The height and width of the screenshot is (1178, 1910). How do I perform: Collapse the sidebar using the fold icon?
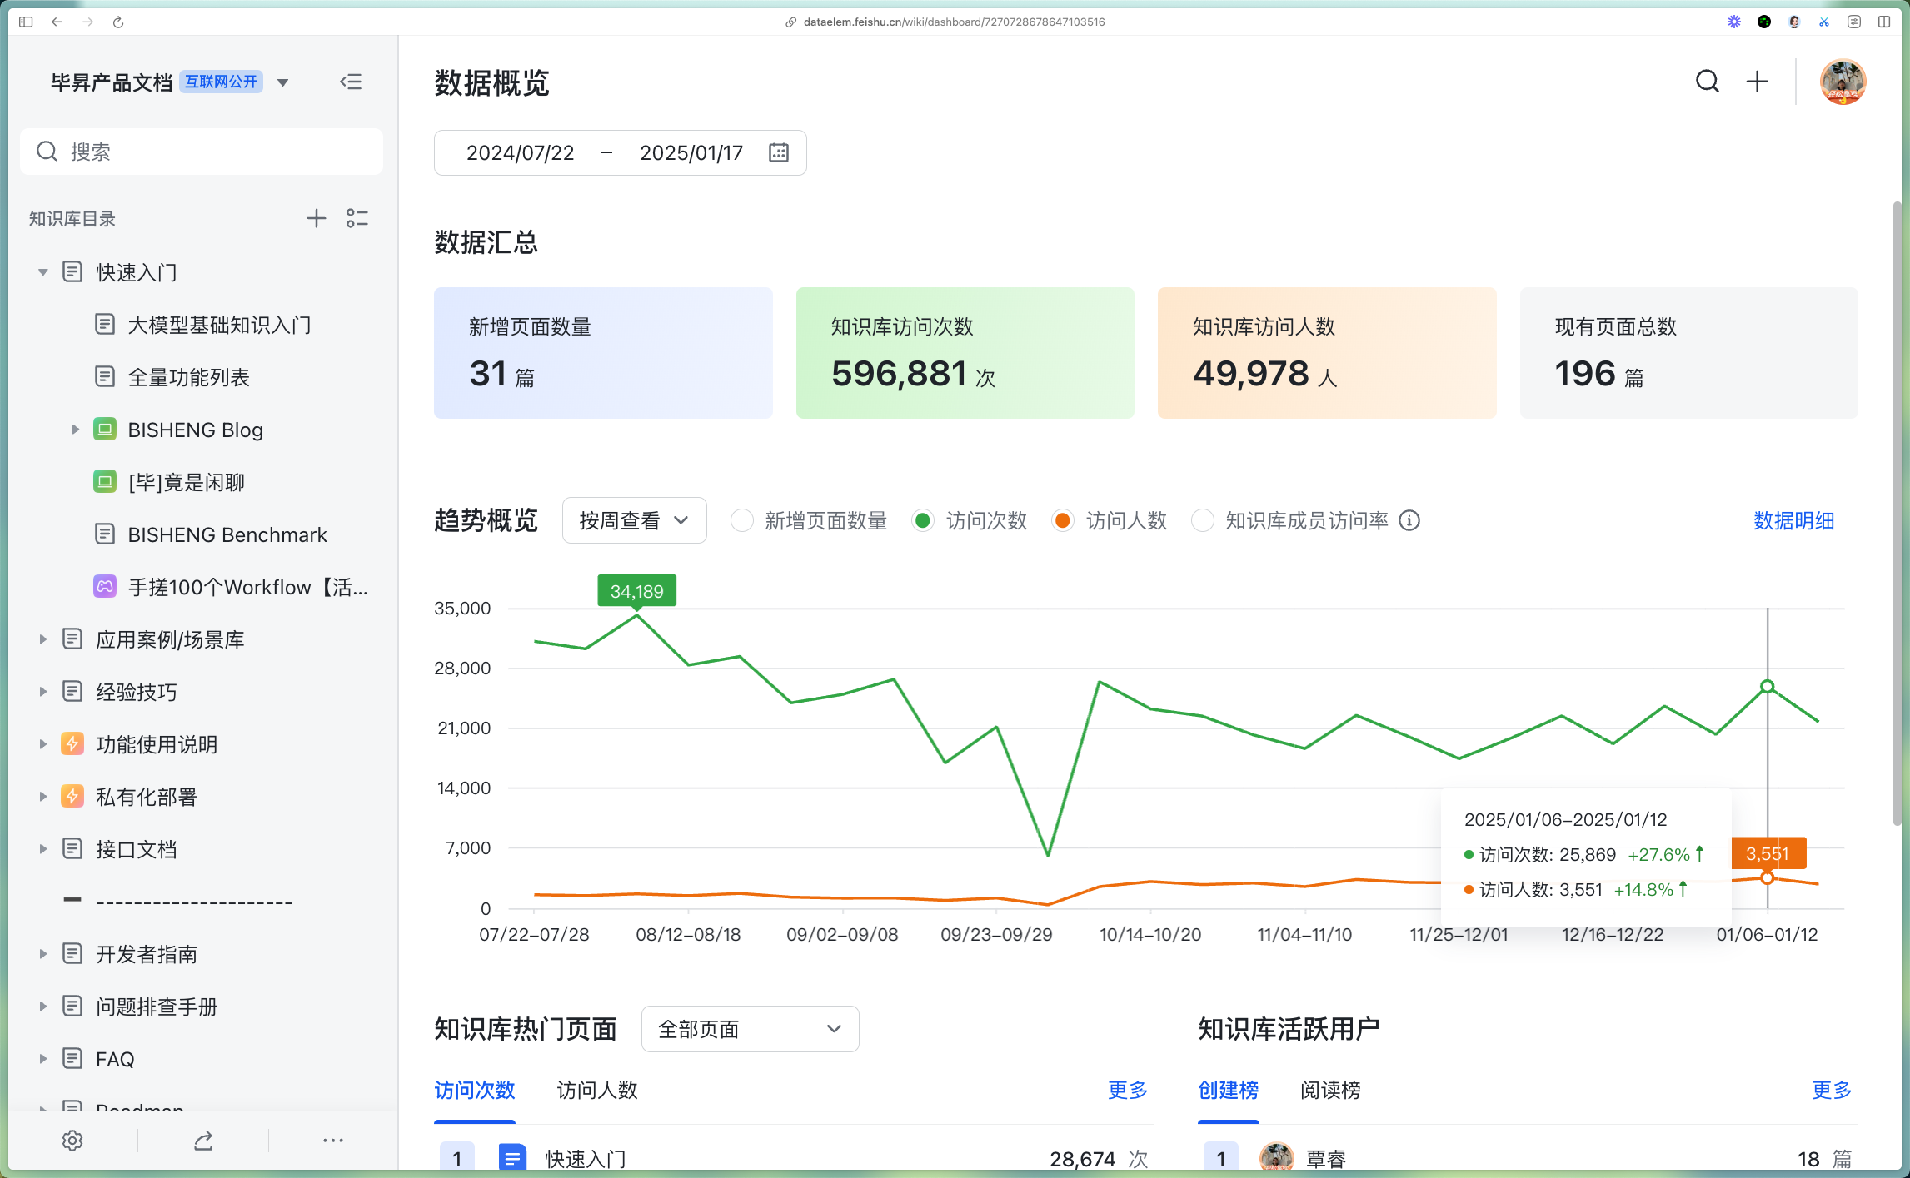pyautogui.click(x=351, y=82)
